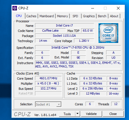This screenshot has height=120, width=129.
Task: Click the CPU-Z app icon in title bar
Action: 15,8
